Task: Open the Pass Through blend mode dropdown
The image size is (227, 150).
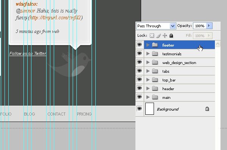Action: (156, 26)
